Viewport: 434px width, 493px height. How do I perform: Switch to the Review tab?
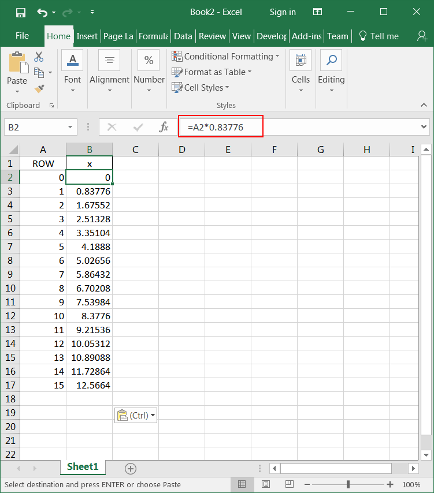212,36
